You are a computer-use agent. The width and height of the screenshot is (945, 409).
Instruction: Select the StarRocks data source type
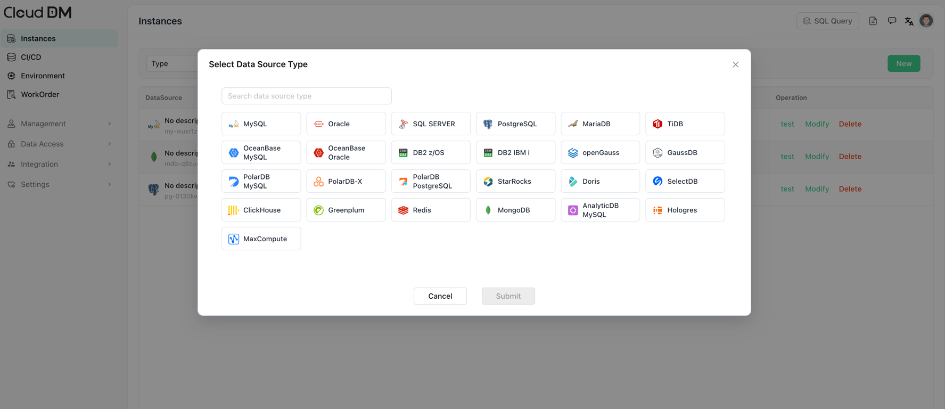coord(515,181)
